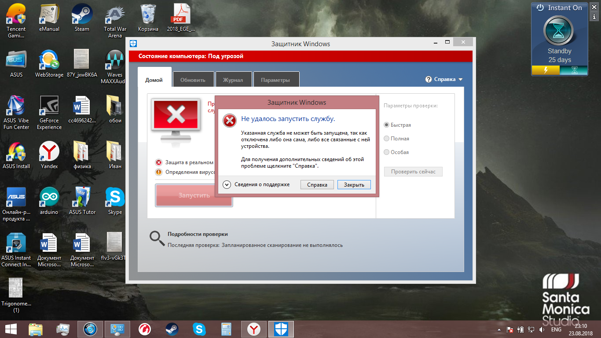Viewport: 601px width, 338px height.
Task: Open ASUS Instant Connect desktop icon
Action: tap(16, 250)
